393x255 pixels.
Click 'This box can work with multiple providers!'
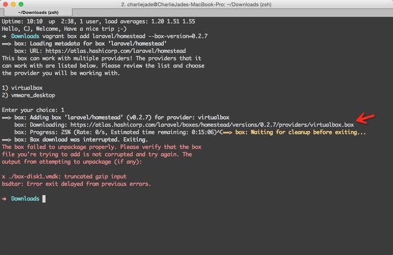coord(102,59)
